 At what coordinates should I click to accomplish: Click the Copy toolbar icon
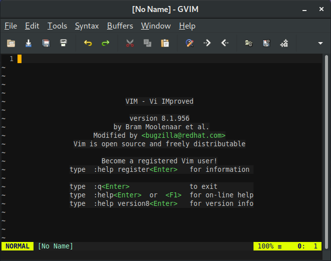coord(147,43)
